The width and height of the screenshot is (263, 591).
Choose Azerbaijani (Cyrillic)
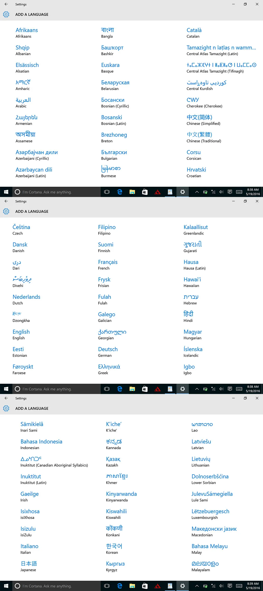(37, 155)
